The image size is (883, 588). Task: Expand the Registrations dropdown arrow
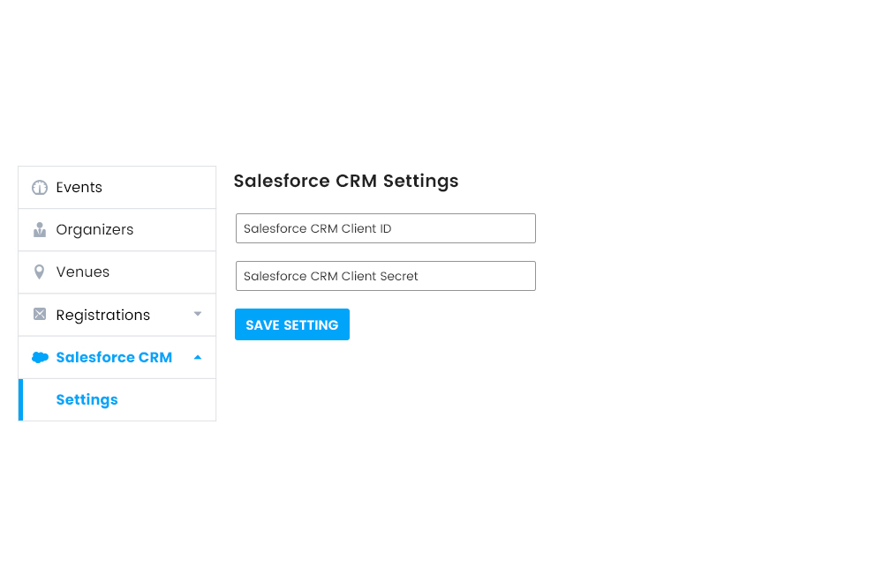click(198, 314)
